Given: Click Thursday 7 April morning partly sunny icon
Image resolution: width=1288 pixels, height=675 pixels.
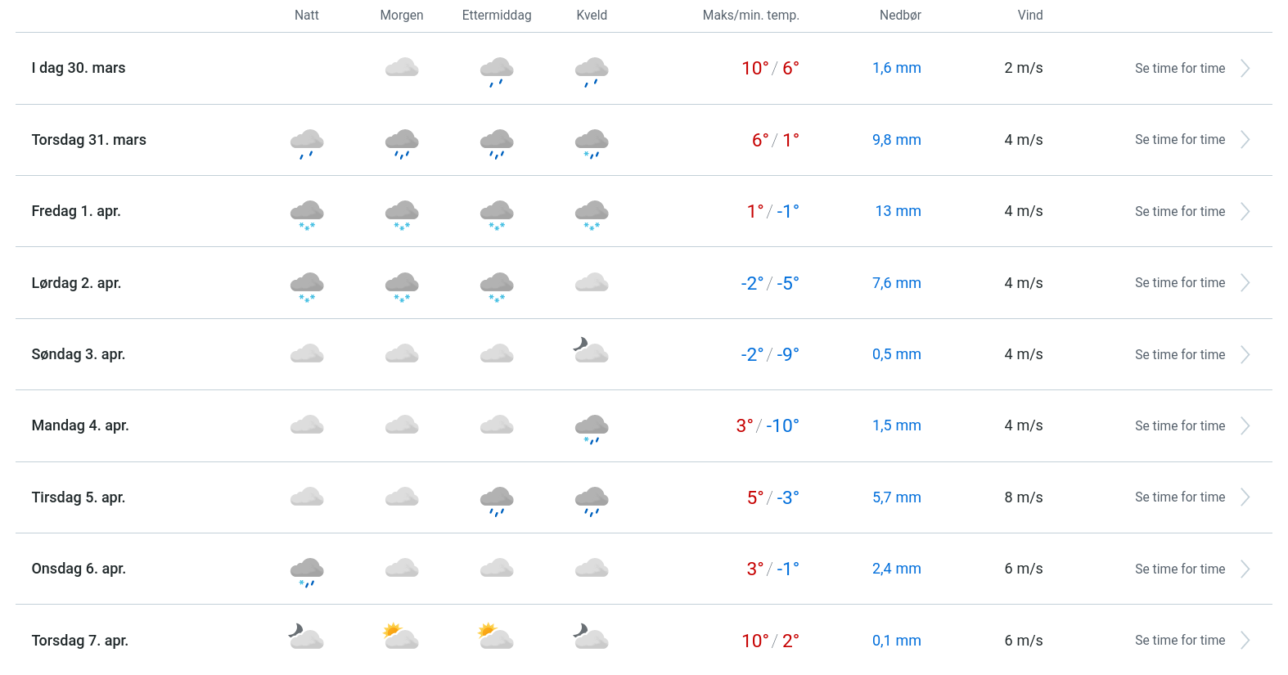Looking at the screenshot, I should pyautogui.click(x=401, y=637).
